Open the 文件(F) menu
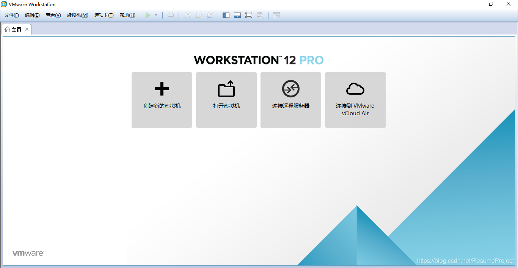 [x=11, y=15]
